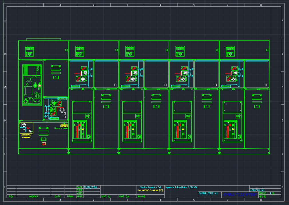Image resolution: width=289 pixels, height=205 pixels.
Task: Select the protection relay in the rightmost top compartment
Action: tap(230, 51)
